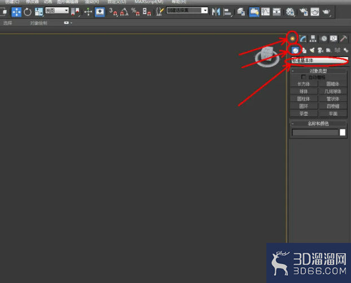This screenshot has height=283, width=351.
Task: Select the Helpers category icon
Action: (328, 50)
